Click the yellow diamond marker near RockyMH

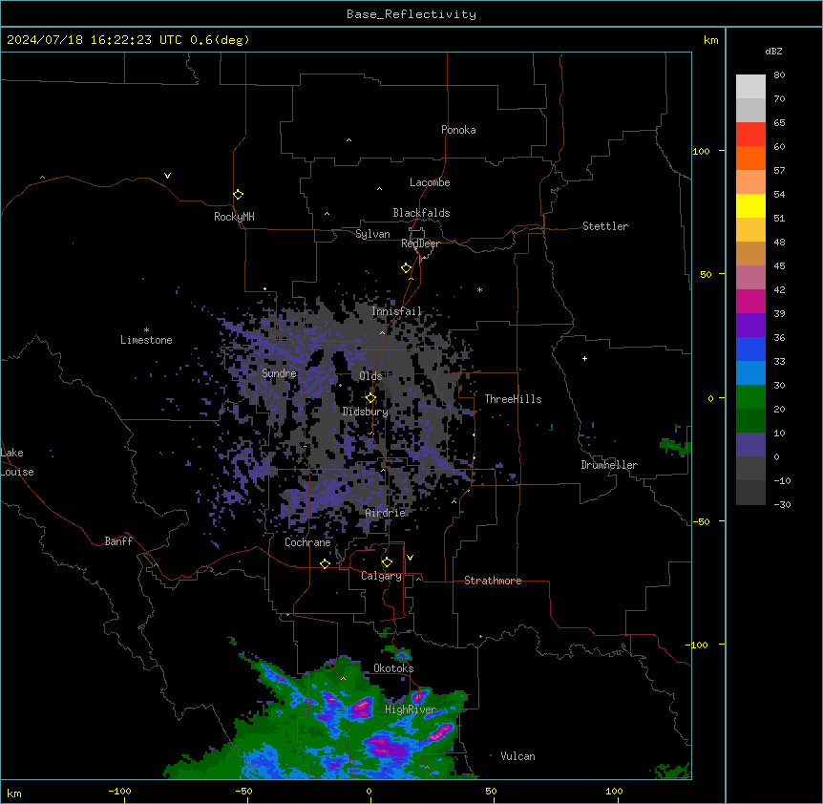(239, 194)
